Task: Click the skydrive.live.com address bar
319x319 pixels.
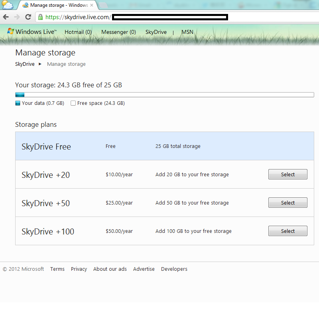Action: [x=177, y=17]
